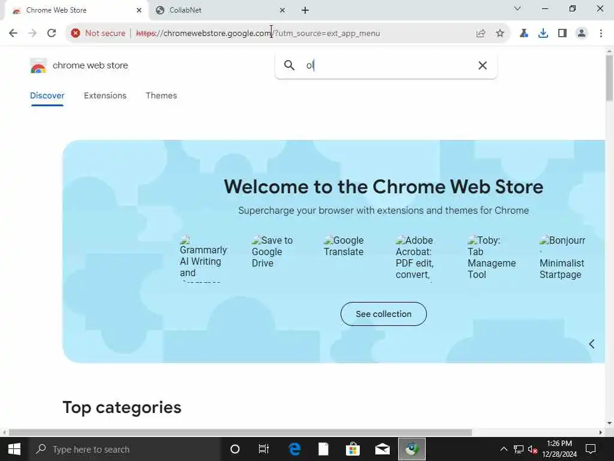Select the Extensions navigation tab
The height and width of the screenshot is (461, 614).
(x=105, y=95)
